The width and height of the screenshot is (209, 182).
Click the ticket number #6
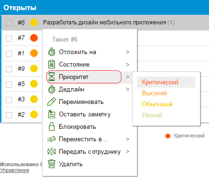(x=21, y=23)
